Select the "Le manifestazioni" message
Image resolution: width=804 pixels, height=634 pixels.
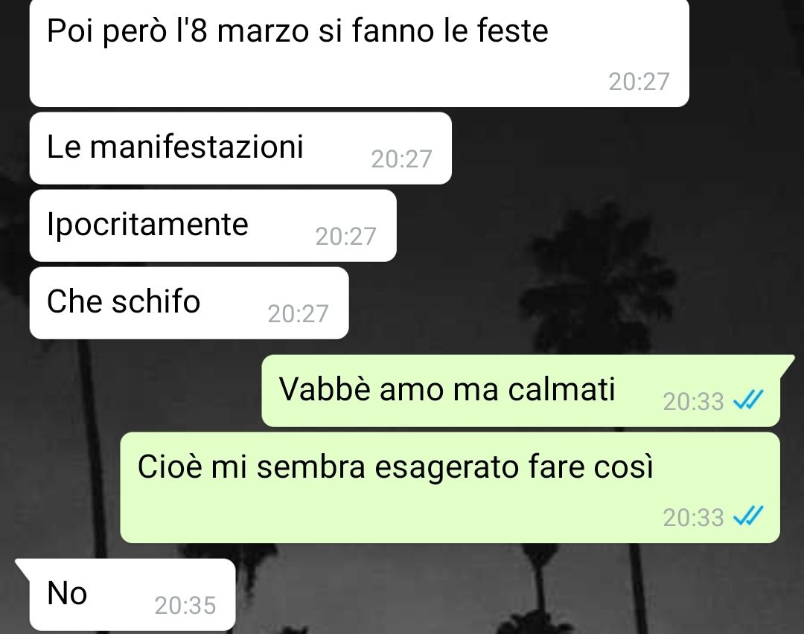coord(240,148)
